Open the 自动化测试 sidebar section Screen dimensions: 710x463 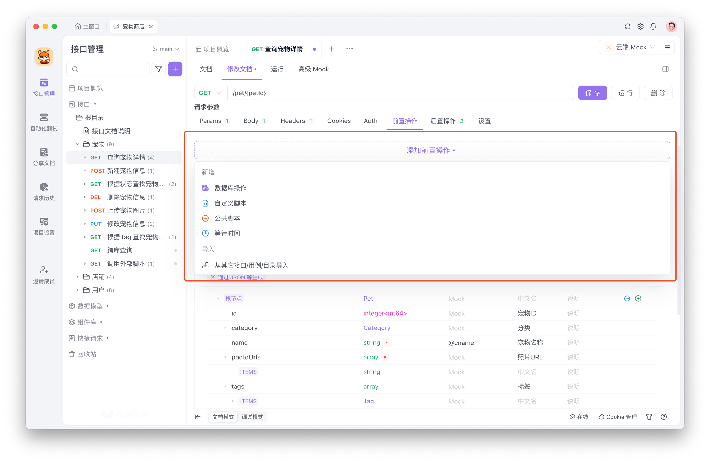[x=44, y=122]
